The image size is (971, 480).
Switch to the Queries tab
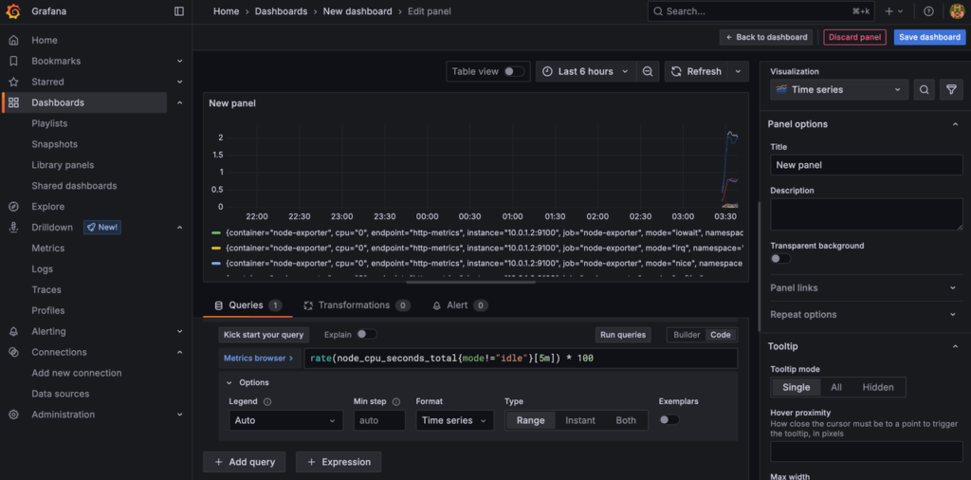(247, 305)
